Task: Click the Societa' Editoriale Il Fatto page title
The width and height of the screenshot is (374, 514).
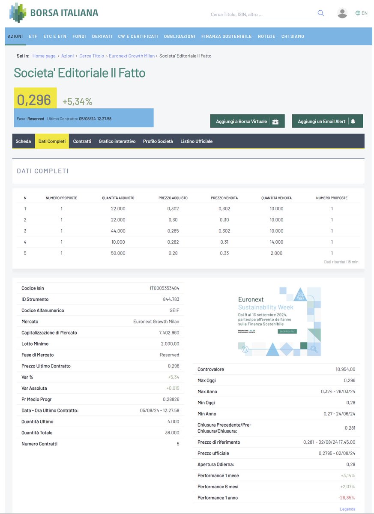Action: coord(80,73)
